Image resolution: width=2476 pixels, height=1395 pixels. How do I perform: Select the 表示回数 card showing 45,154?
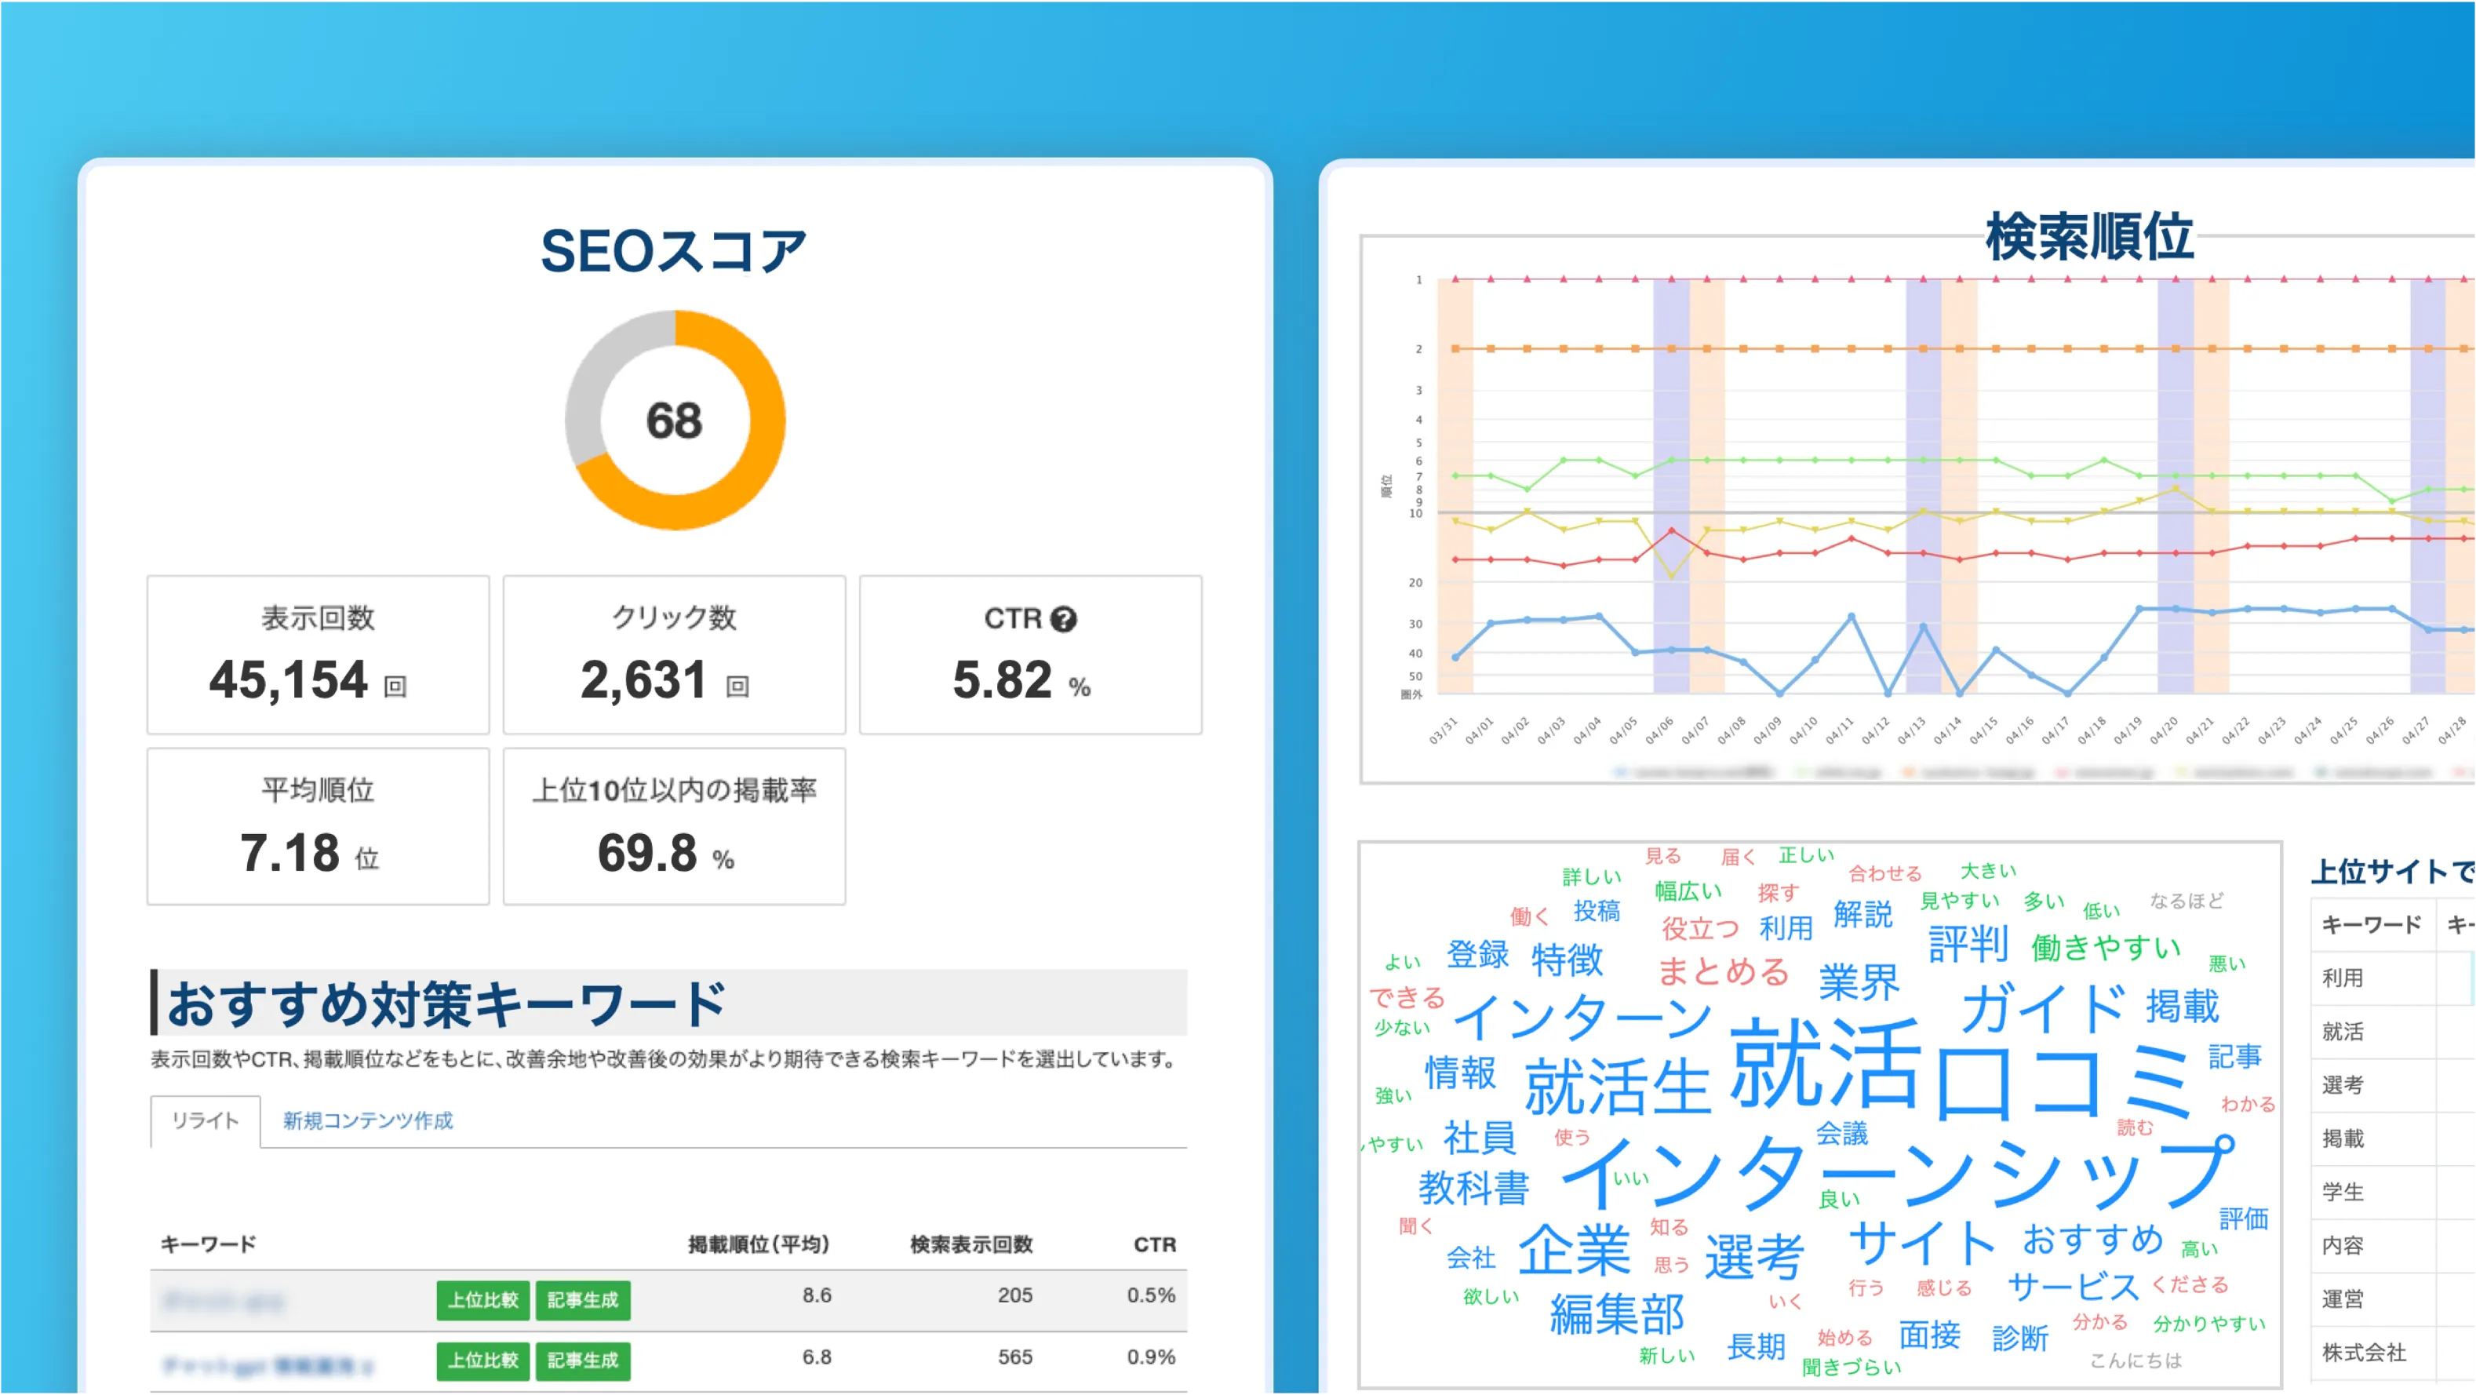point(319,654)
